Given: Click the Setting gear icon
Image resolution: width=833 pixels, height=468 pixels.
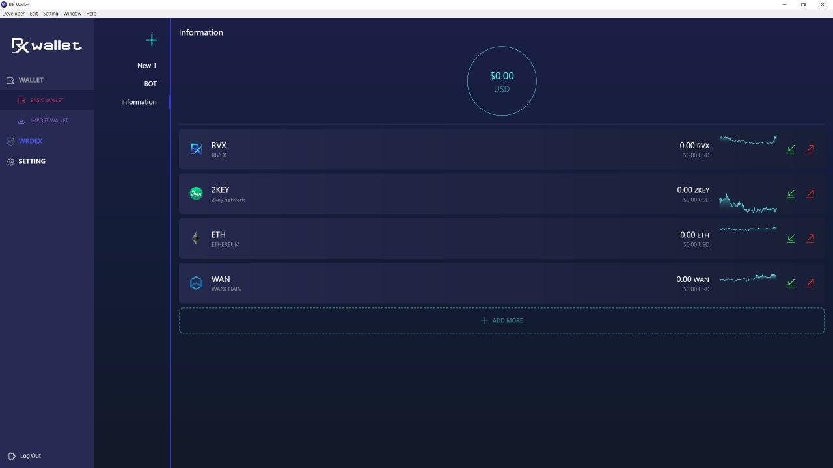Looking at the screenshot, I should point(10,162).
